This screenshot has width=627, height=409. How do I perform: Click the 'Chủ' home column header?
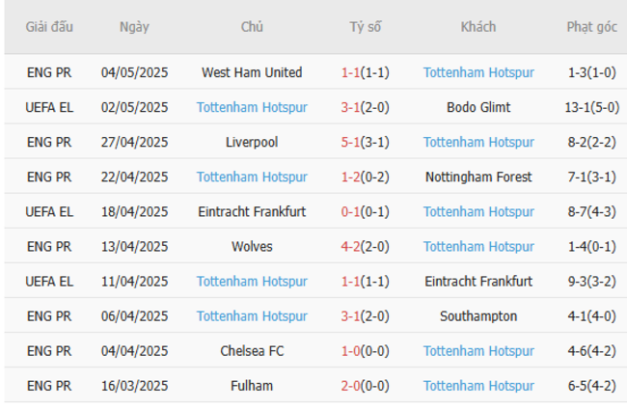(252, 27)
